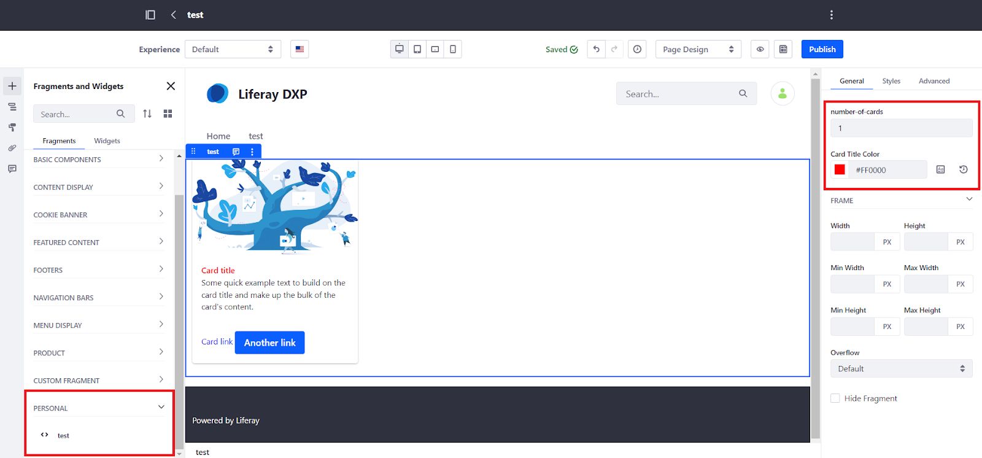Screen dimensions: 982x458
Task: Toggle the product menu sidebar icon
Action: tap(150, 15)
